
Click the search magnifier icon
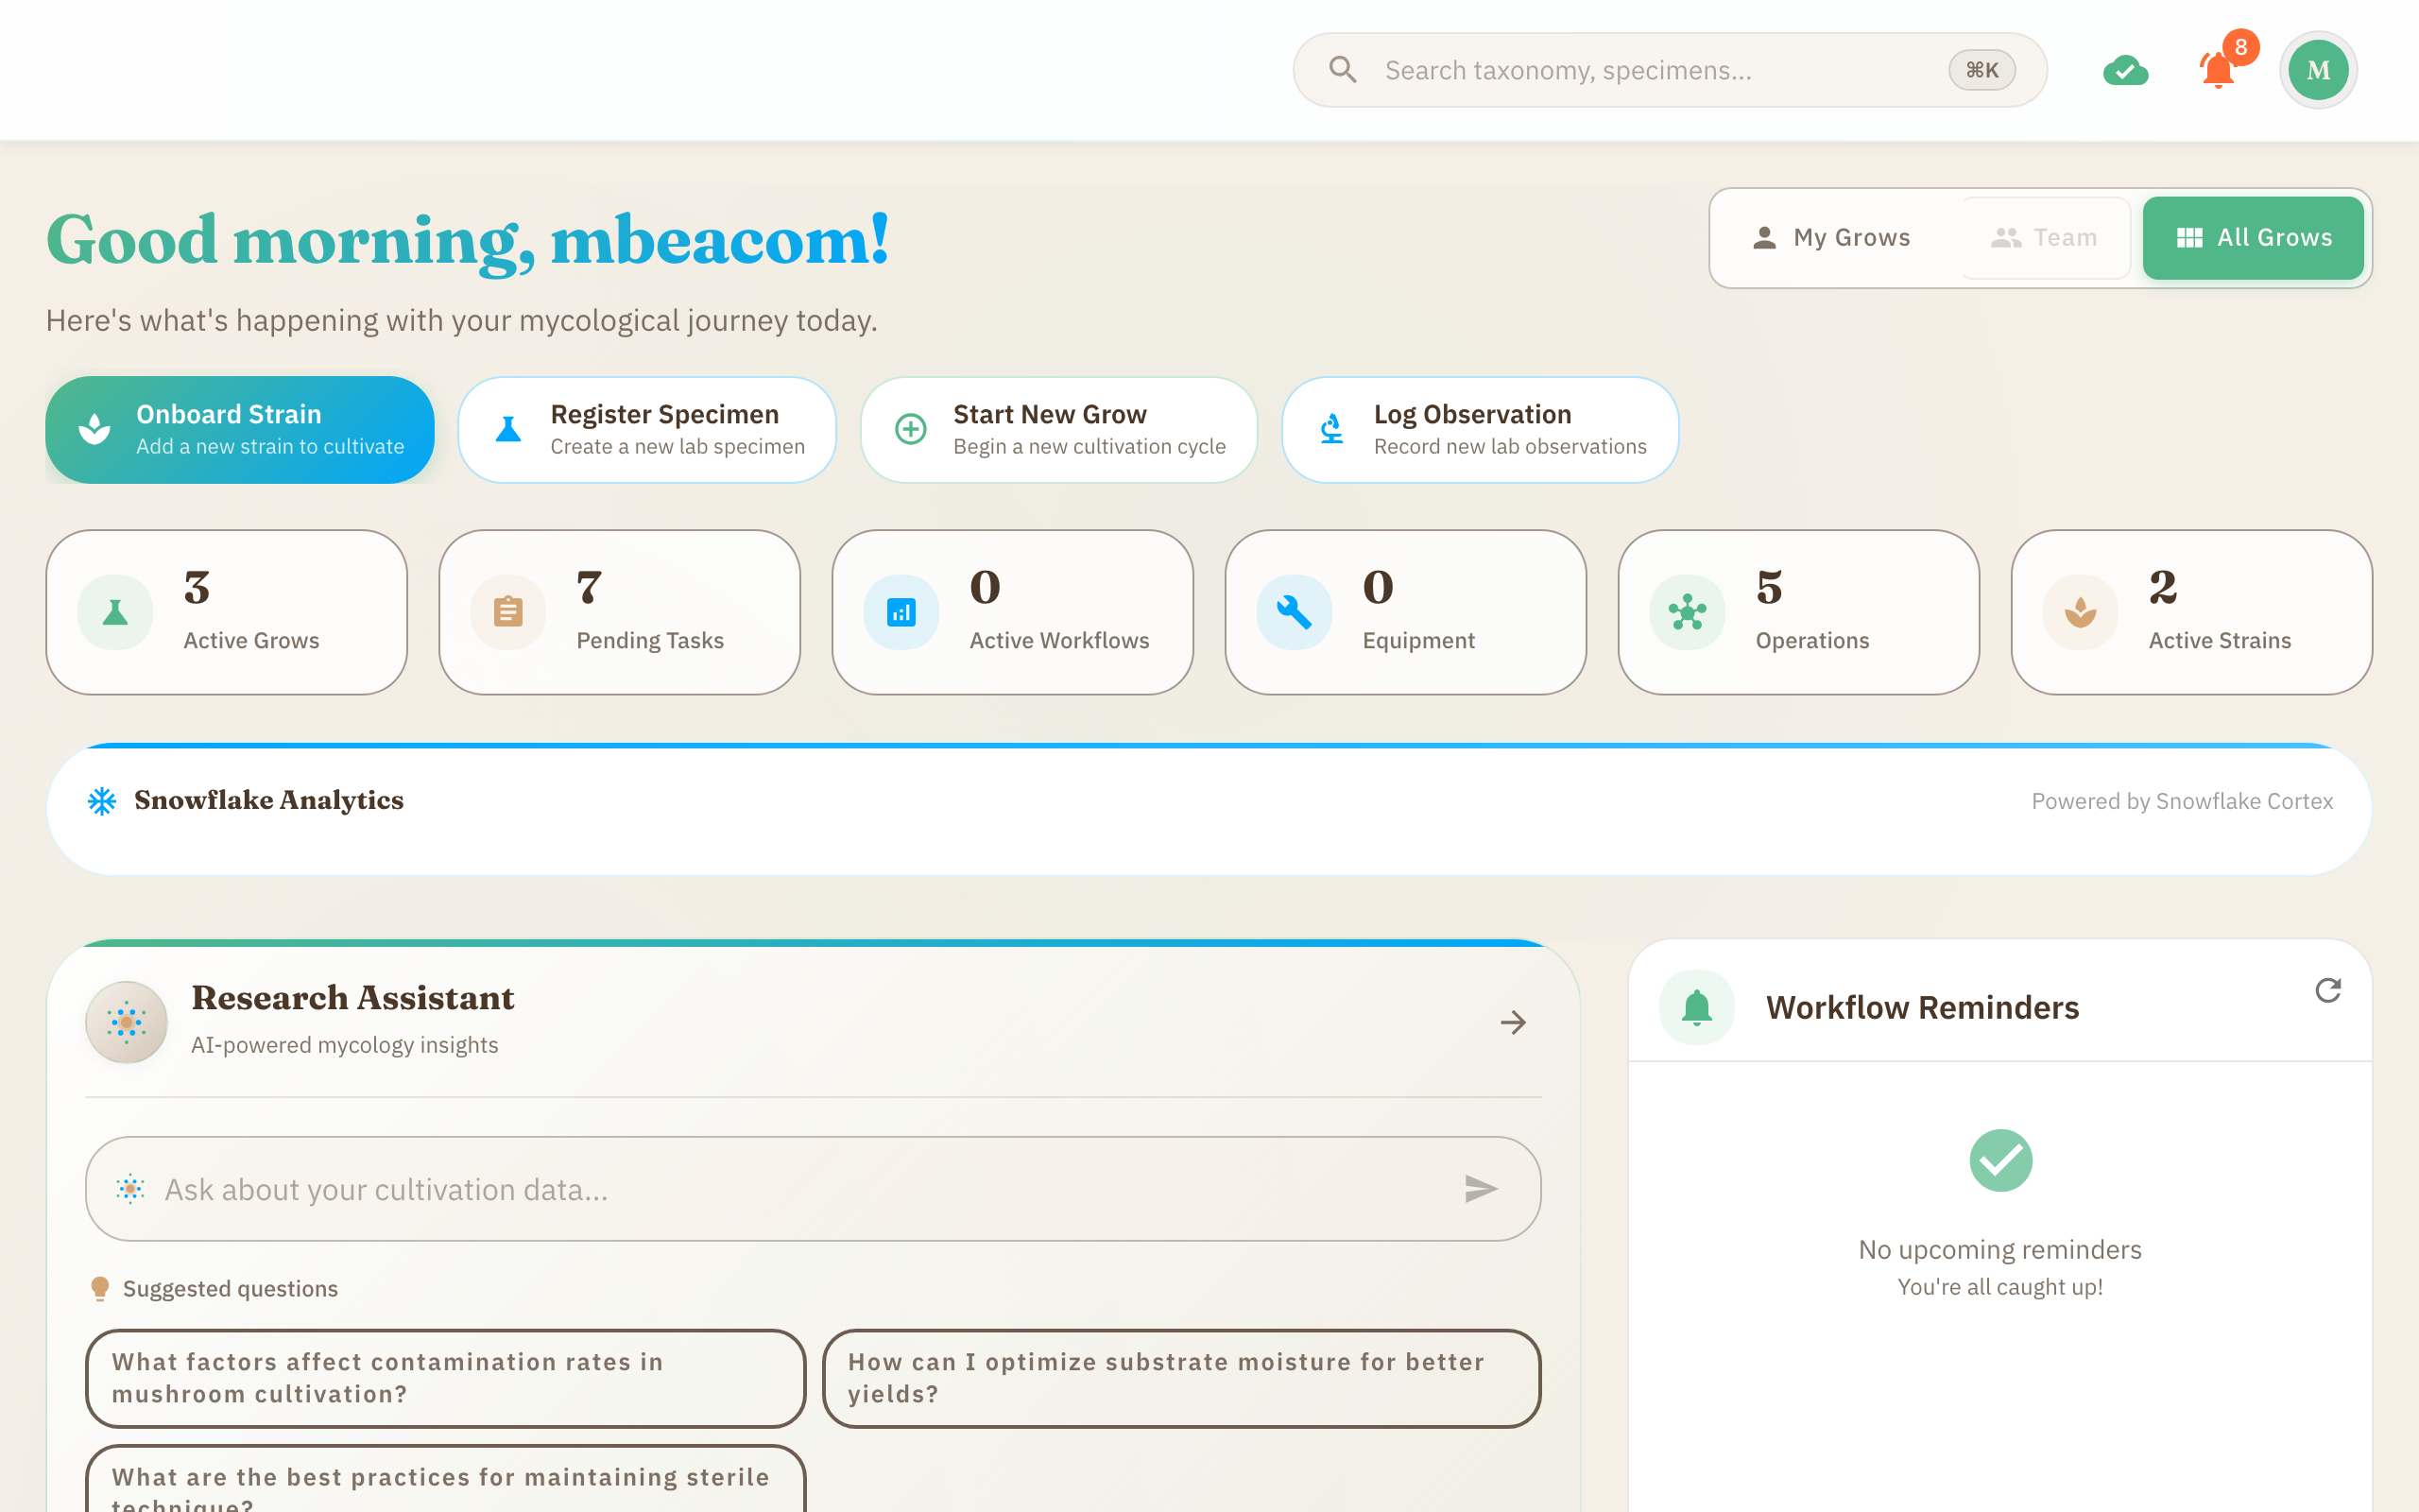pyautogui.click(x=1343, y=70)
